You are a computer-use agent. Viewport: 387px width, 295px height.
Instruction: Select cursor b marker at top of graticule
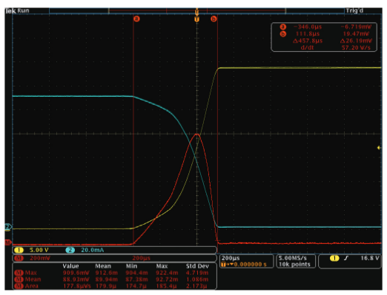(214, 18)
